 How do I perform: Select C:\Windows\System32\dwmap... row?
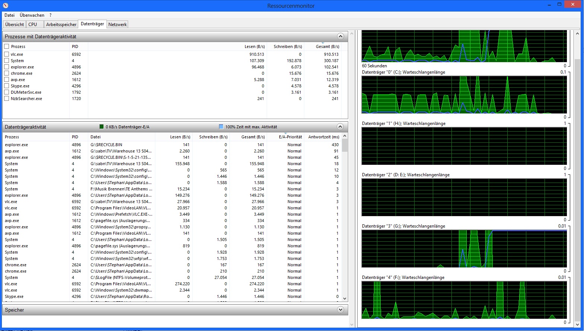172,290
